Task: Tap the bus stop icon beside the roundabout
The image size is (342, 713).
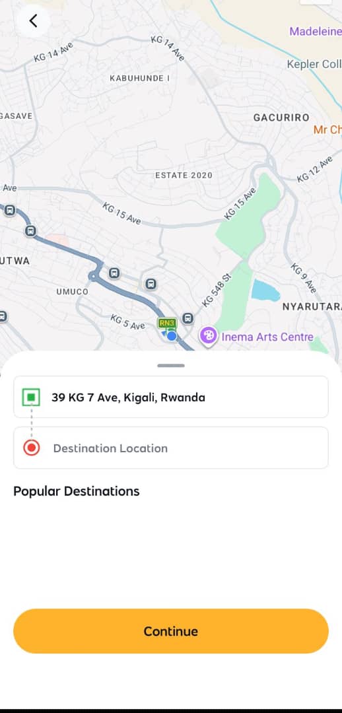Action: tap(114, 273)
